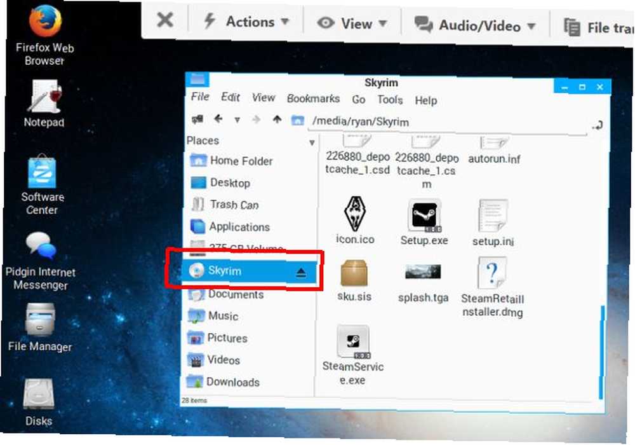The width and height of the screenshot is (635, 445).
Task: Open the File menu in file manager
Action: tap(200, 97)
